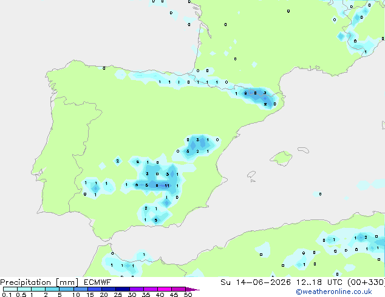Click the "30" legend scale label
This screenshot has width=385, height=297.
tap(132, 295)
